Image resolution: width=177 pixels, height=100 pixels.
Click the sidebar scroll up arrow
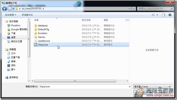coord(29,19)
